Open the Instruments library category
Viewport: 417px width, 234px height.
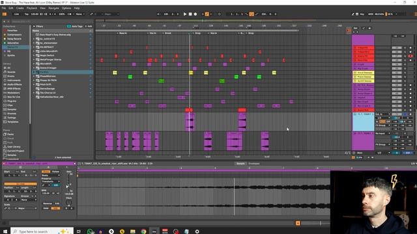[x=14, y=80]
